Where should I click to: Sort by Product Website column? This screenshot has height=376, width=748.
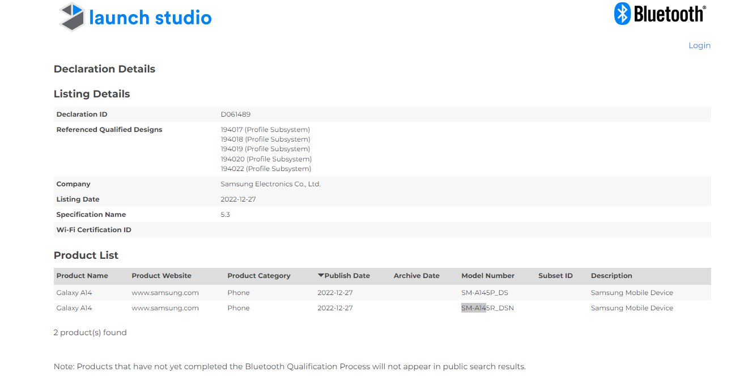coord(161,276)
